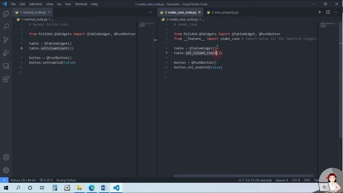Open the Remote Explorer view
Screen dimensions: 343x193
6,66
